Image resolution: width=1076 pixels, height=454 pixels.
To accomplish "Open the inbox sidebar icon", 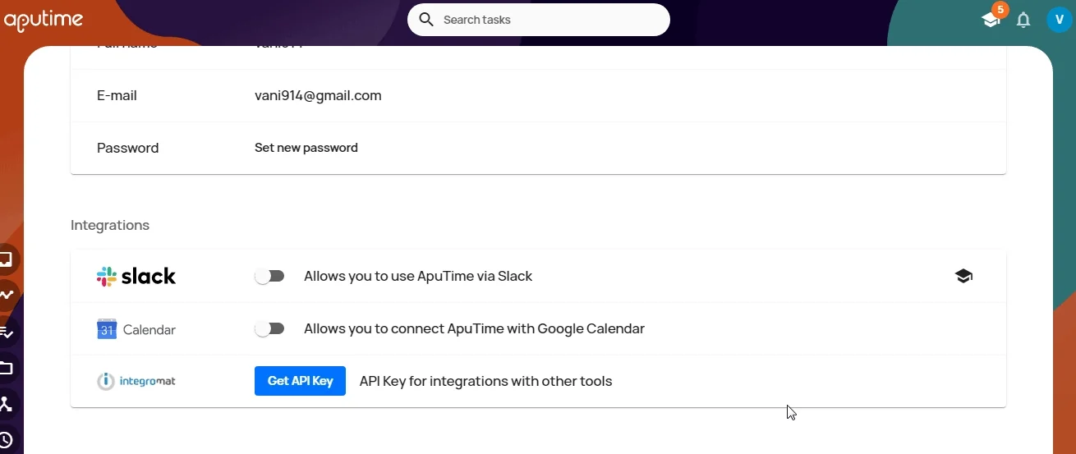I will (7, 259).
